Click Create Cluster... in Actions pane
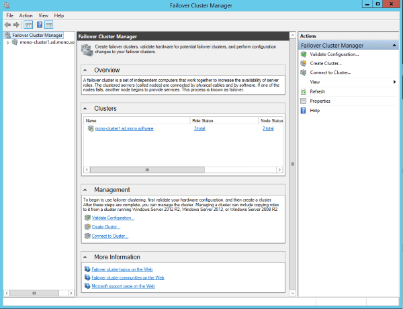Screen dimensions: 403x309 (x=326, y=63)
